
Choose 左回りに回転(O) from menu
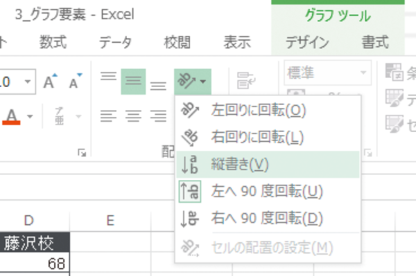coord(268,110)
